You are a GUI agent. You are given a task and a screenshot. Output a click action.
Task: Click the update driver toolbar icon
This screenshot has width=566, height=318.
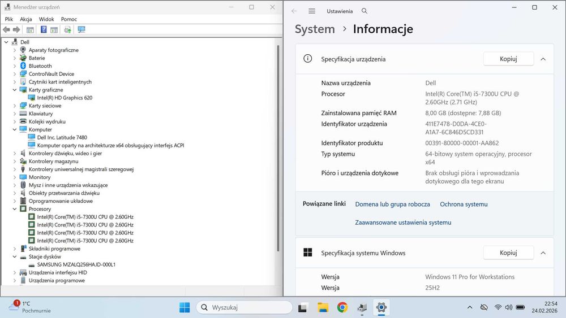coord(67,29)
